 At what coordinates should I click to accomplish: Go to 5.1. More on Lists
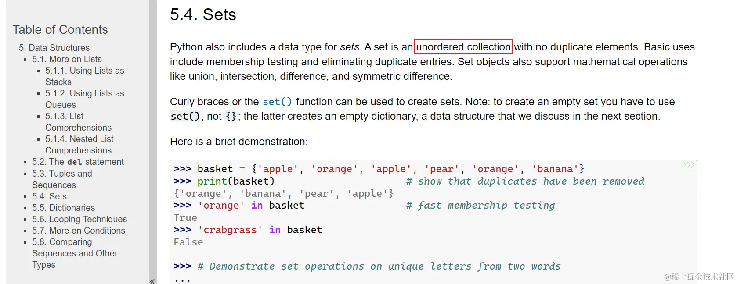(67, 59)
